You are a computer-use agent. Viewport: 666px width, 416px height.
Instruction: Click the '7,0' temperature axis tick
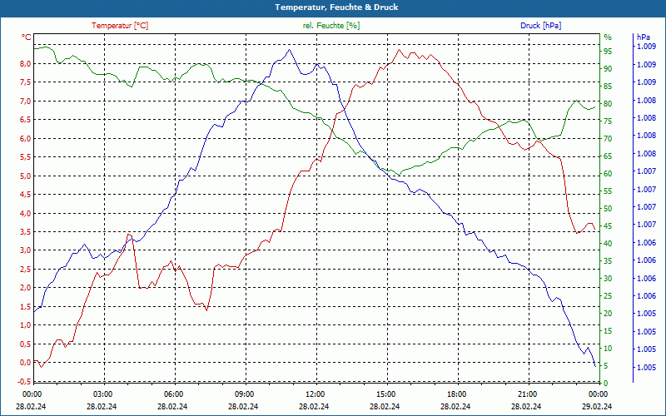[x=26, y=101]
